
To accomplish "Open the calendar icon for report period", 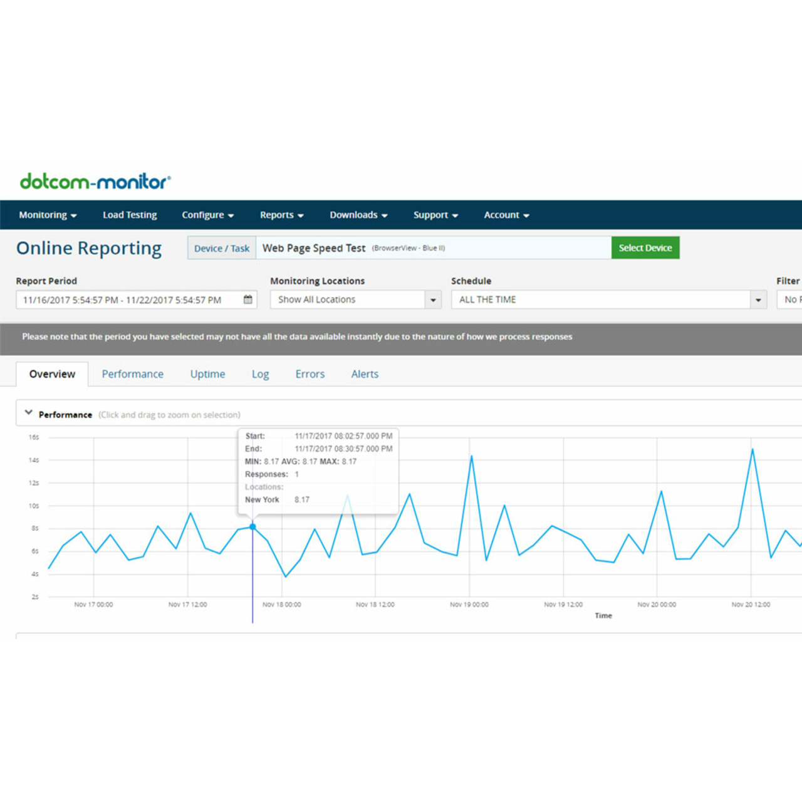I will [x=247, y=299].
